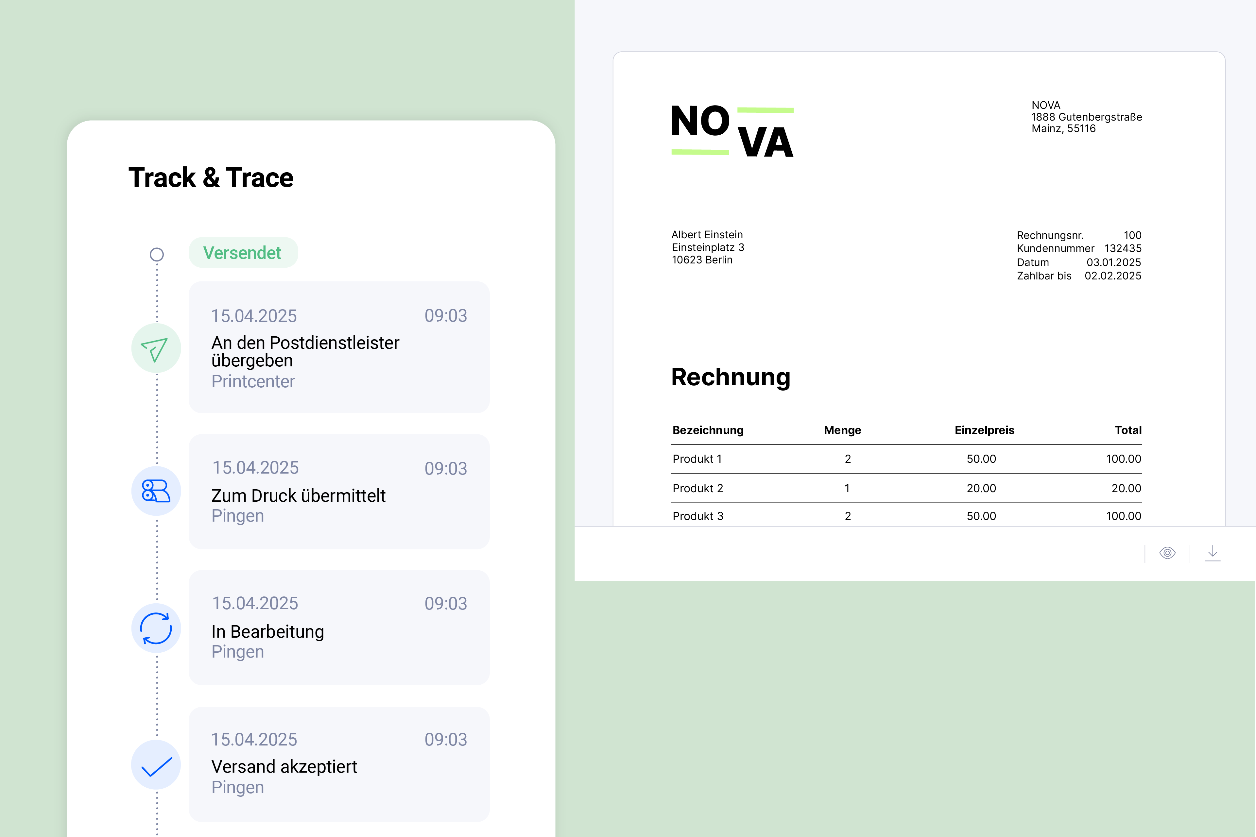
Task: Click the Total column header
Action: [1128, 430]
